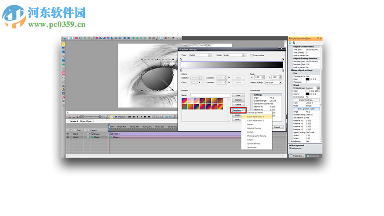Select the animation figure tool in sidebar

64,90
